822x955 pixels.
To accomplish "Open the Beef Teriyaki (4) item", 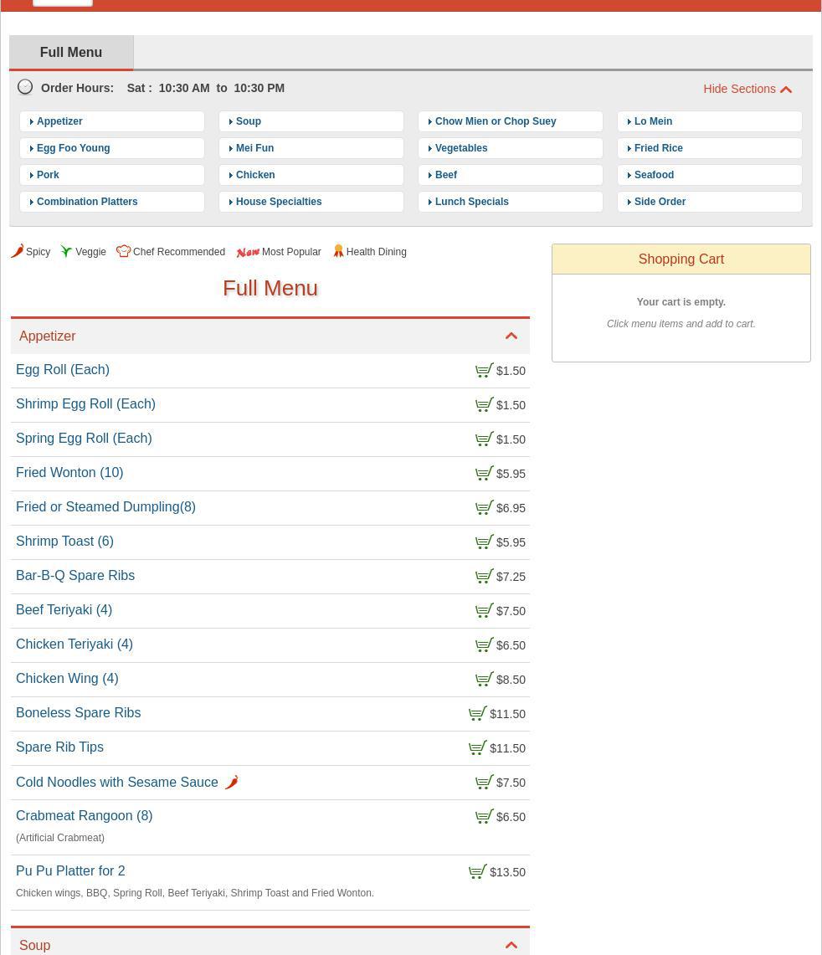I will pyautogui.click(x=64, y=610).
